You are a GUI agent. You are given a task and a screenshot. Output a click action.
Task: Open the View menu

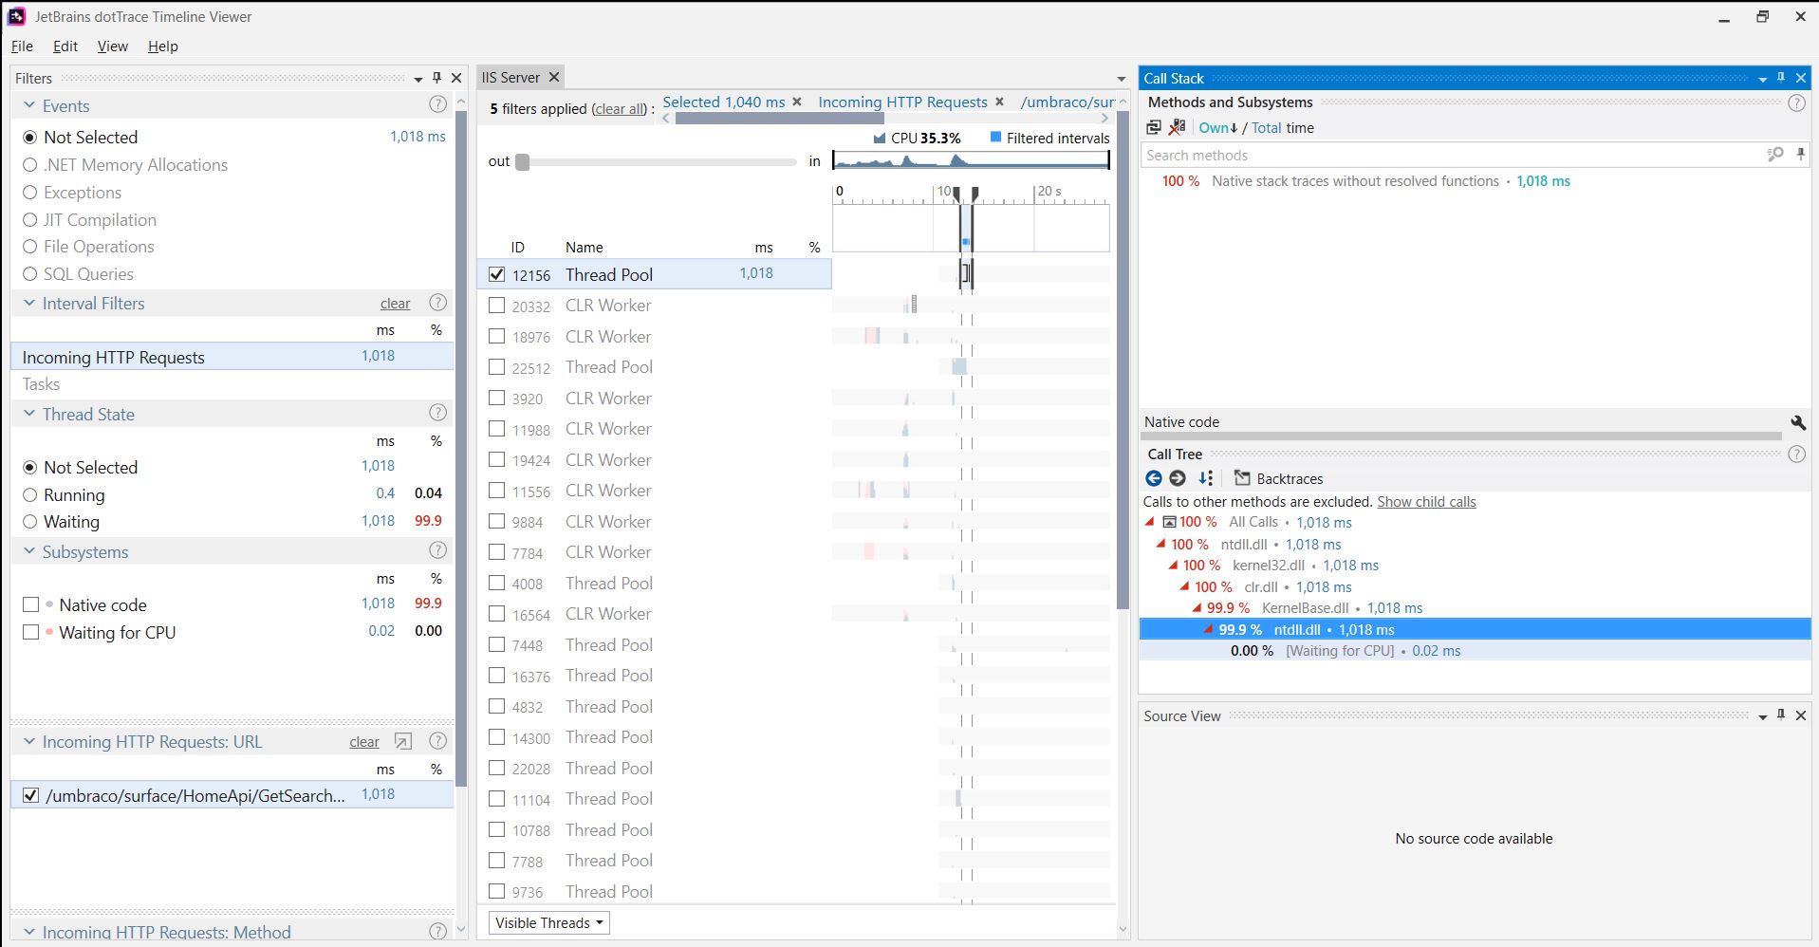tap(112, 46)
